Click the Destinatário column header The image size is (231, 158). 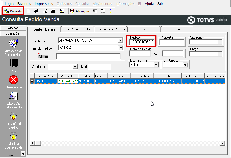tap(119, 76)
